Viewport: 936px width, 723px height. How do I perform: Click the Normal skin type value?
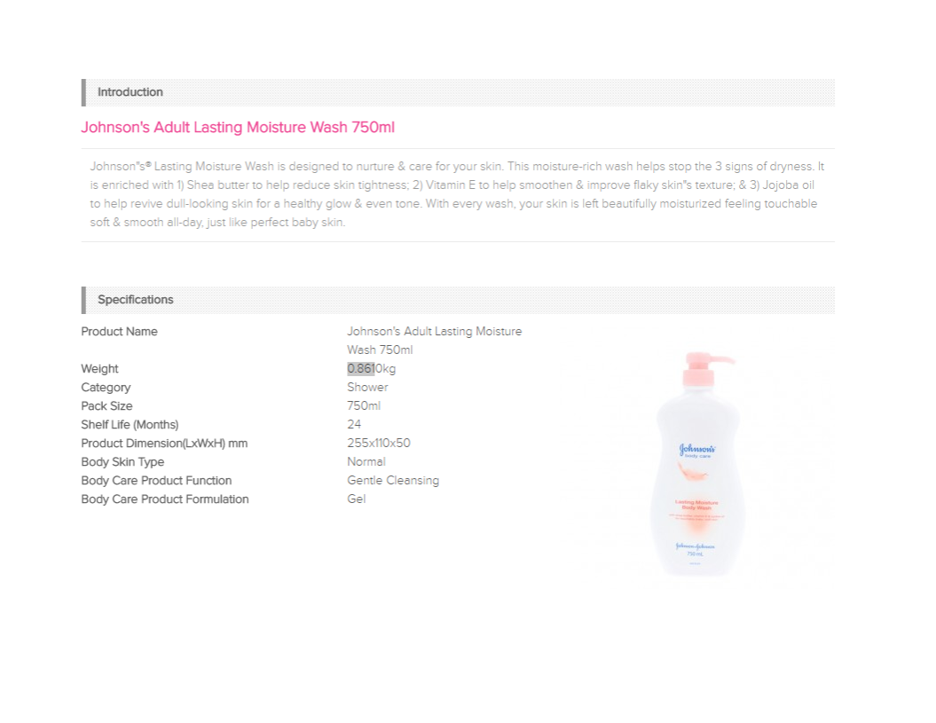(366, 462)
